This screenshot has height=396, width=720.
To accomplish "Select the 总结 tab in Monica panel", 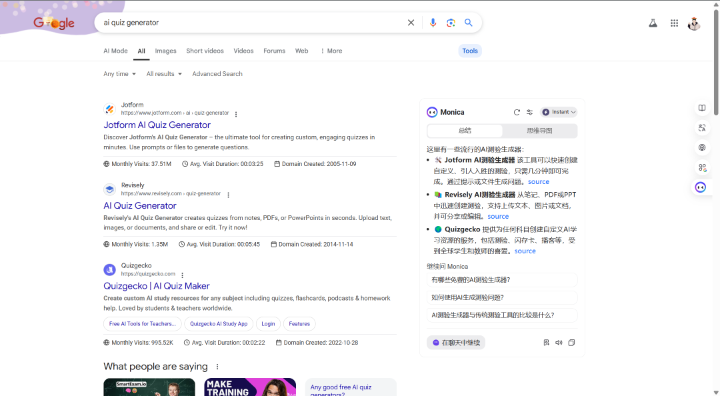I will [x=465, y=131].
